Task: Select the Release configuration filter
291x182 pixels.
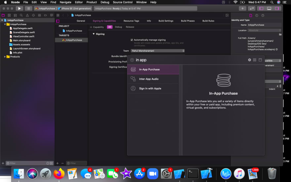Action: (130, 27)
